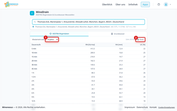Screen dimensions: 177x111
Task: Select the 9 h row label
Action: (33, 97)
